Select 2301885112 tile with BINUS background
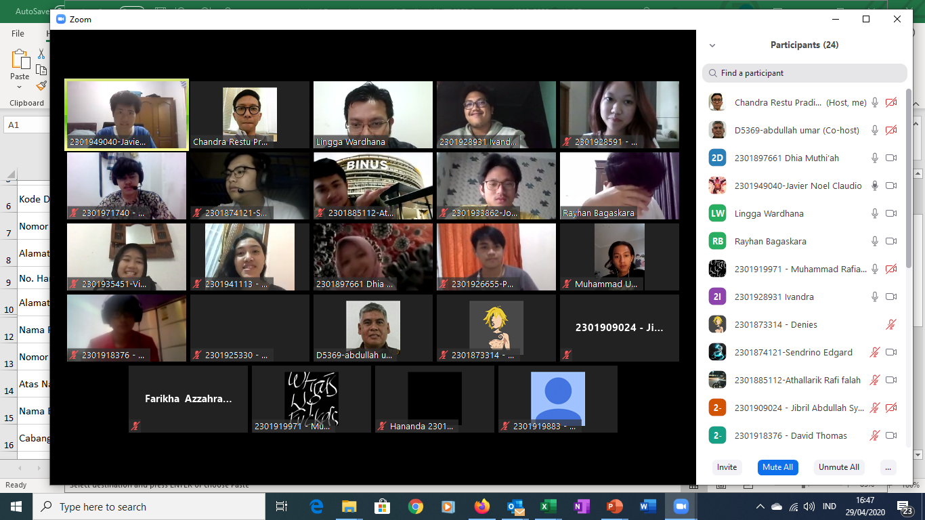The image size is (925, 520). (x=373, y=186)
